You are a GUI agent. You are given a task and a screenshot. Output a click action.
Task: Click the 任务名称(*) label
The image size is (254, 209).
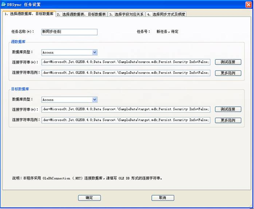(x=23, y=32)
